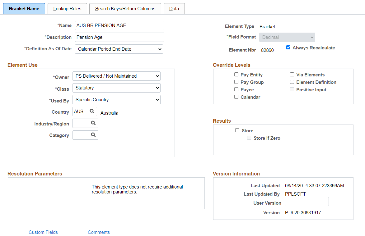This screenshot has width=365, height=236.
Task: Click the User Version input field
Action: click(307, 202)
